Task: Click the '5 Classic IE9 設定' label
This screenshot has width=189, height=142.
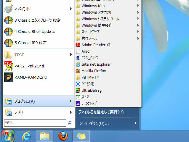Action: point(31,43)
